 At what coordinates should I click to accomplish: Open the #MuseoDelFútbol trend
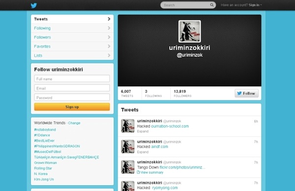(48, 152)
